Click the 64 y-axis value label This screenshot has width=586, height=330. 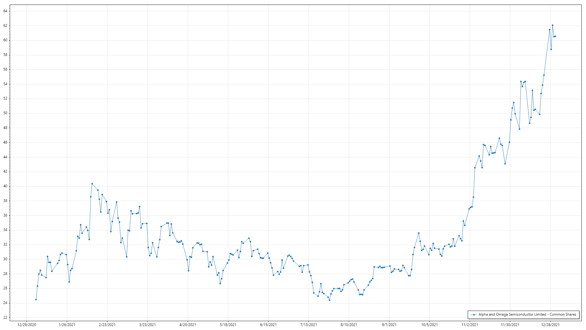click(5, 11)
